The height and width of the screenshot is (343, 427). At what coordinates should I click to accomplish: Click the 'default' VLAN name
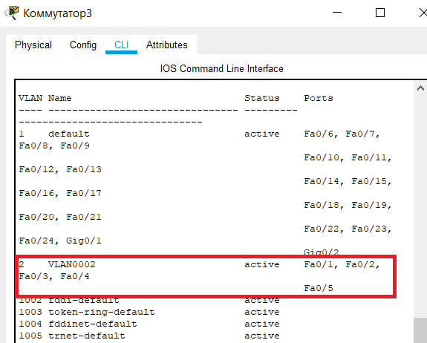tap(68, 134)
